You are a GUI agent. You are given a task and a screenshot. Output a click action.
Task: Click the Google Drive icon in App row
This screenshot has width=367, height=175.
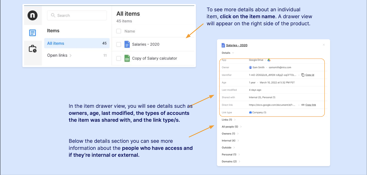(269, 60)
